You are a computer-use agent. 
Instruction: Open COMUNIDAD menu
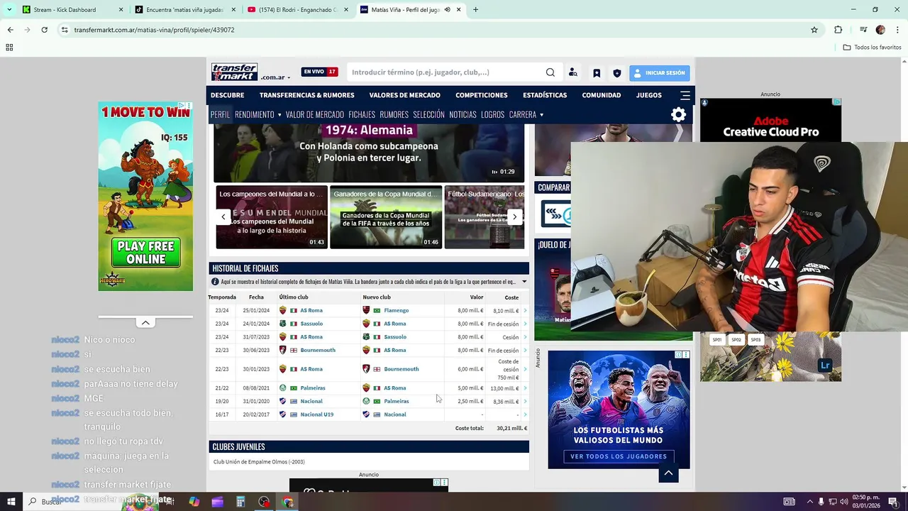click(x=601, y=95)
